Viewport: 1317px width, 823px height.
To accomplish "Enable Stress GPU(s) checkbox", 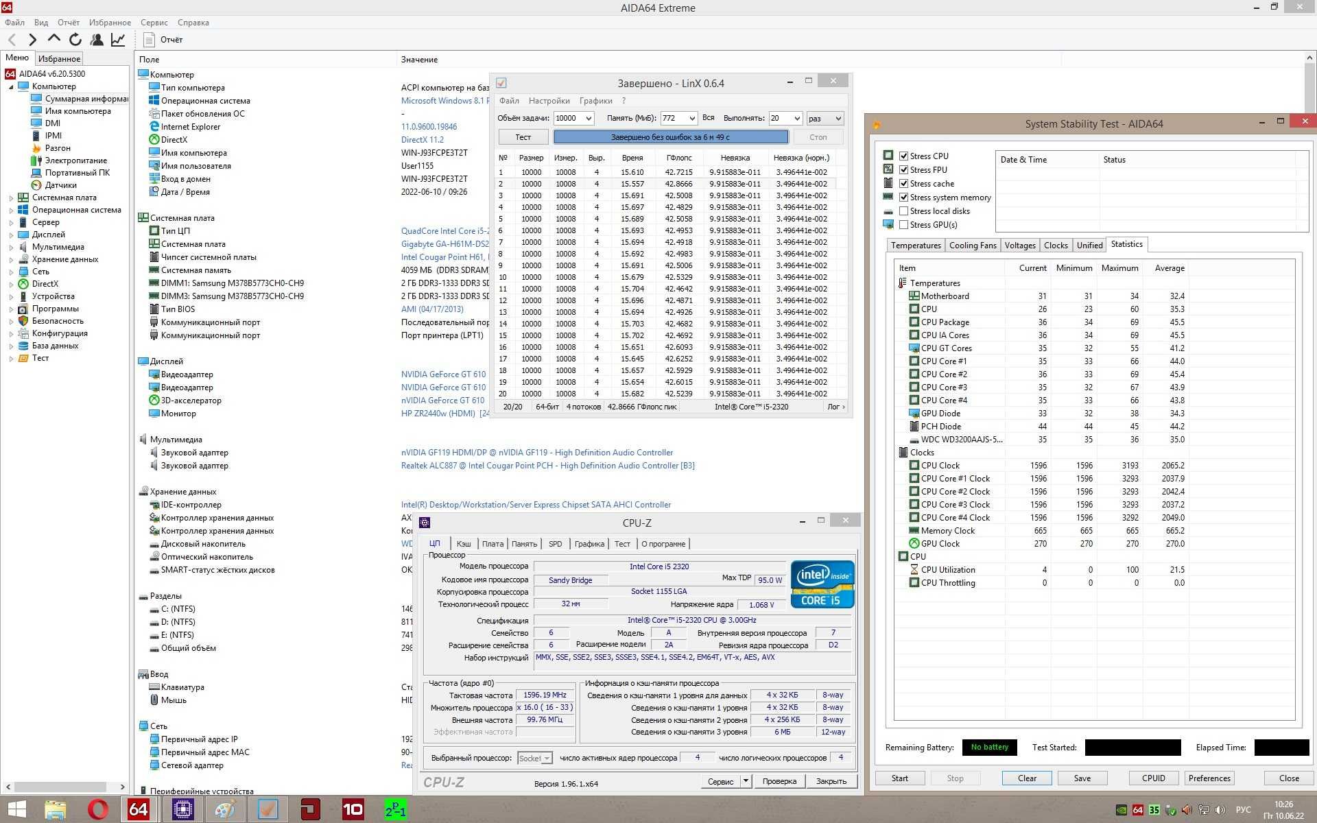I will point(904,224).
